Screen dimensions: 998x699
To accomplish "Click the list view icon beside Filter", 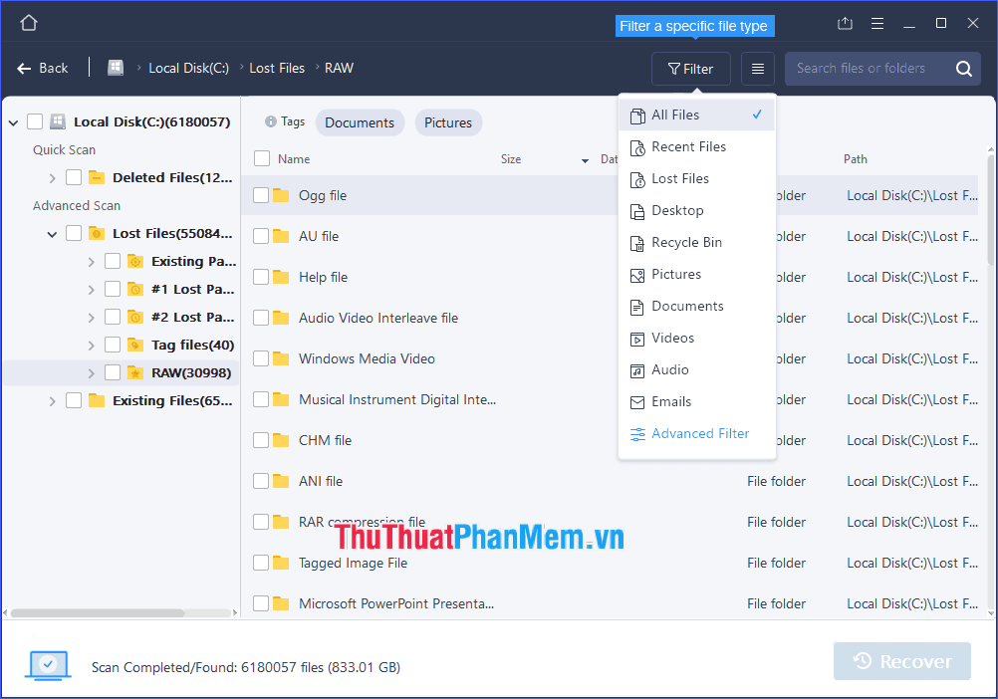I will (x=757, y=68).
